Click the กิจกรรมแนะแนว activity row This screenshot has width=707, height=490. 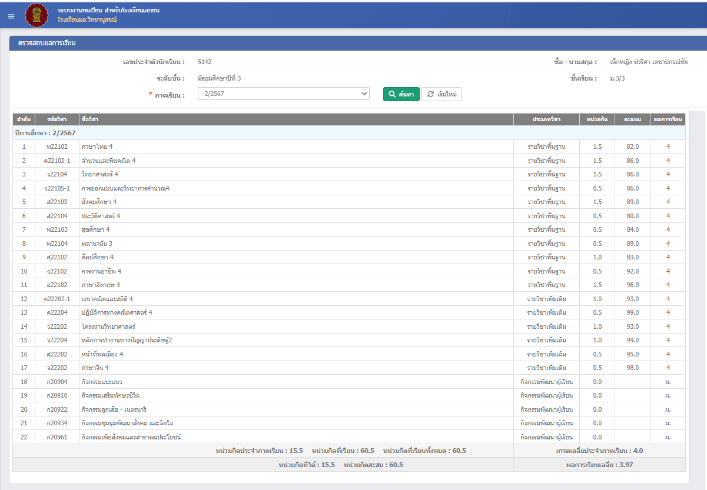pos(102,382)
